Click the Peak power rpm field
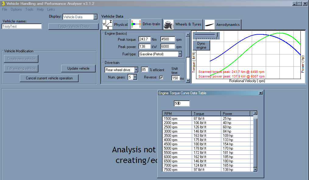The width and height of the screenshot is (309, 180). pyautogui.click(x=167, y=47)
